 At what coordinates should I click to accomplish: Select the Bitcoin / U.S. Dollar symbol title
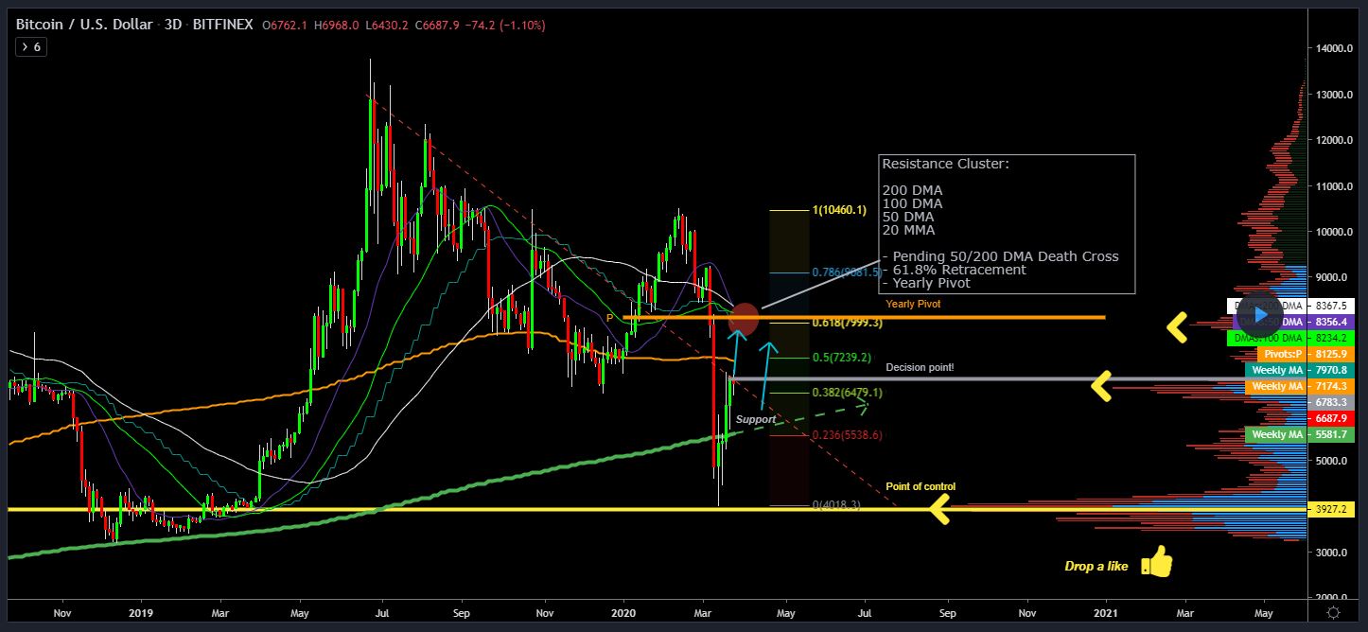click(x=84, y=25)
